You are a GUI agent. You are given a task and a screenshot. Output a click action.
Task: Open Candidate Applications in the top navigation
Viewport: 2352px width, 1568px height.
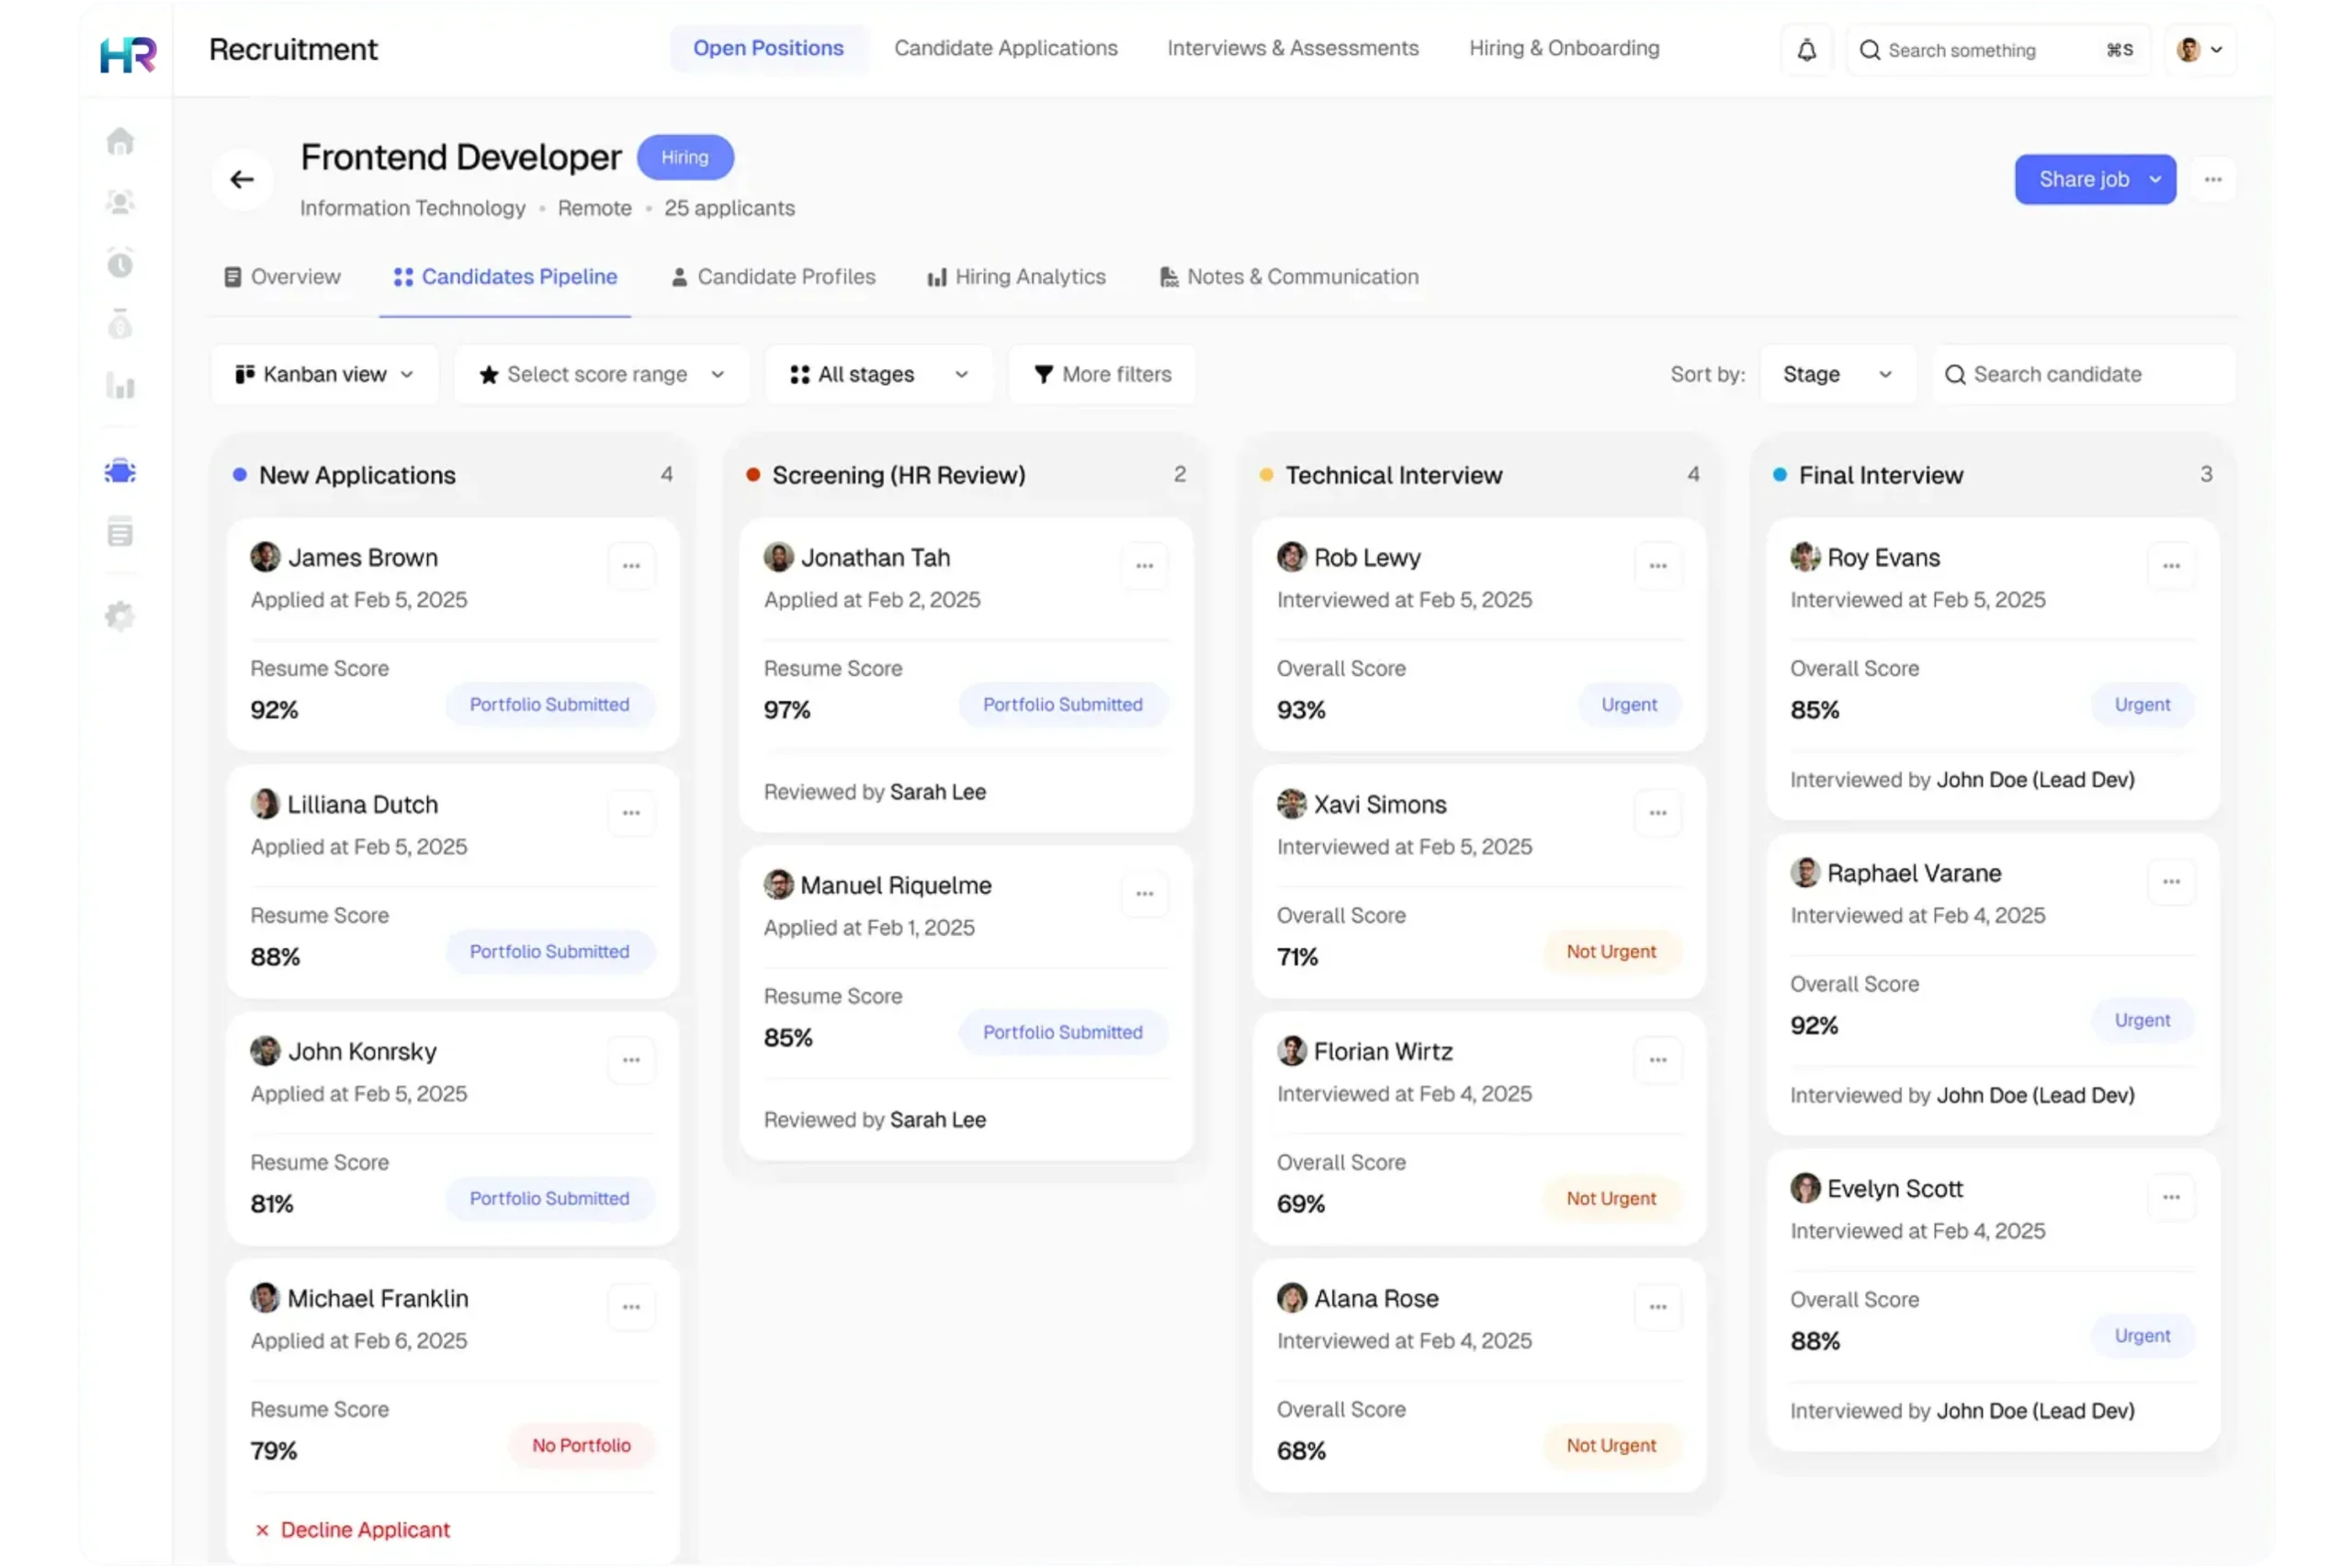coord(1006,48)
